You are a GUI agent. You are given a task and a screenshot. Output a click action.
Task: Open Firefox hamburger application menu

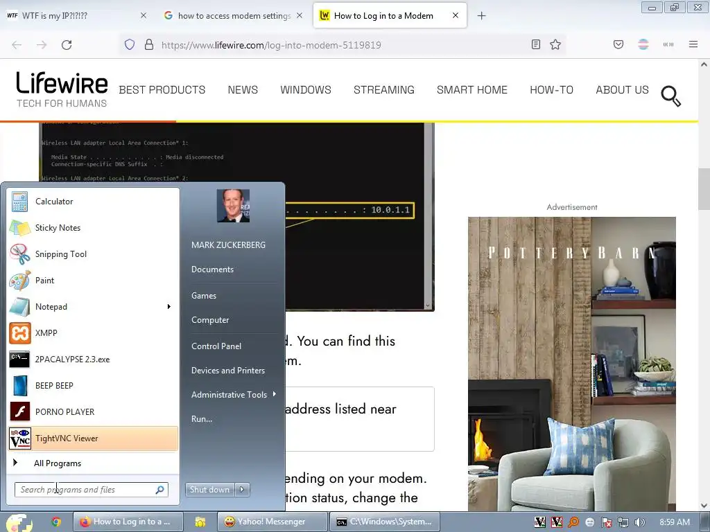point(693,44)
